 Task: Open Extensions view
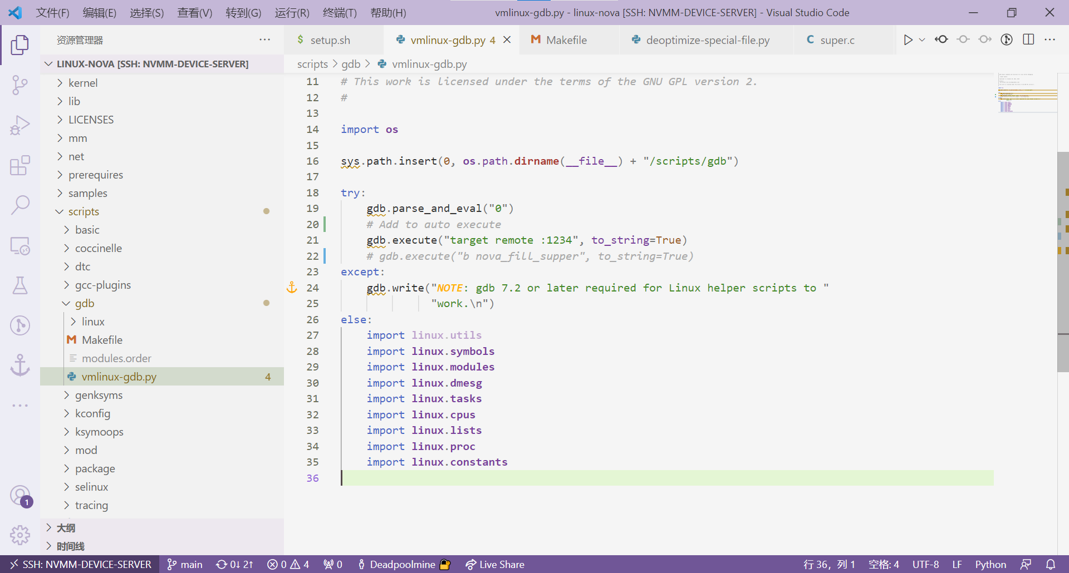(20, 165)
